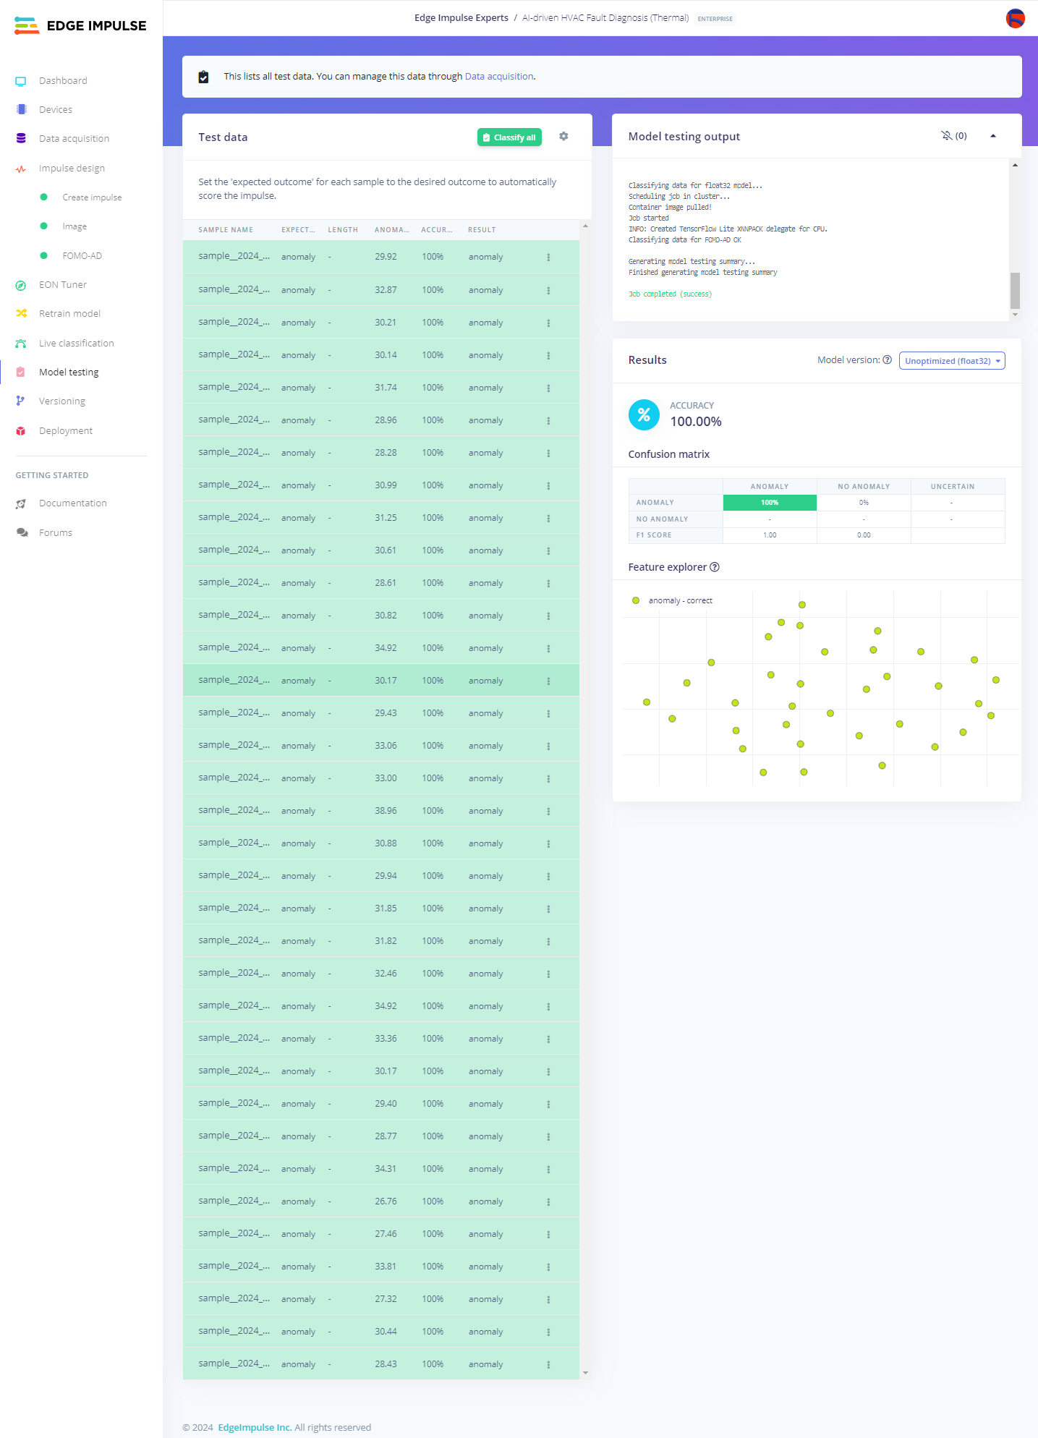Open the Unoptimized (float32) model version dropdown
1038x1438 pixels.
951,361
